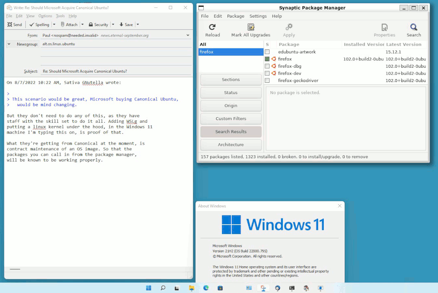This screenshot has width=438, height=293.
Task: Run the Spelling check in the compose toolbar
Action: pos(39,25)
